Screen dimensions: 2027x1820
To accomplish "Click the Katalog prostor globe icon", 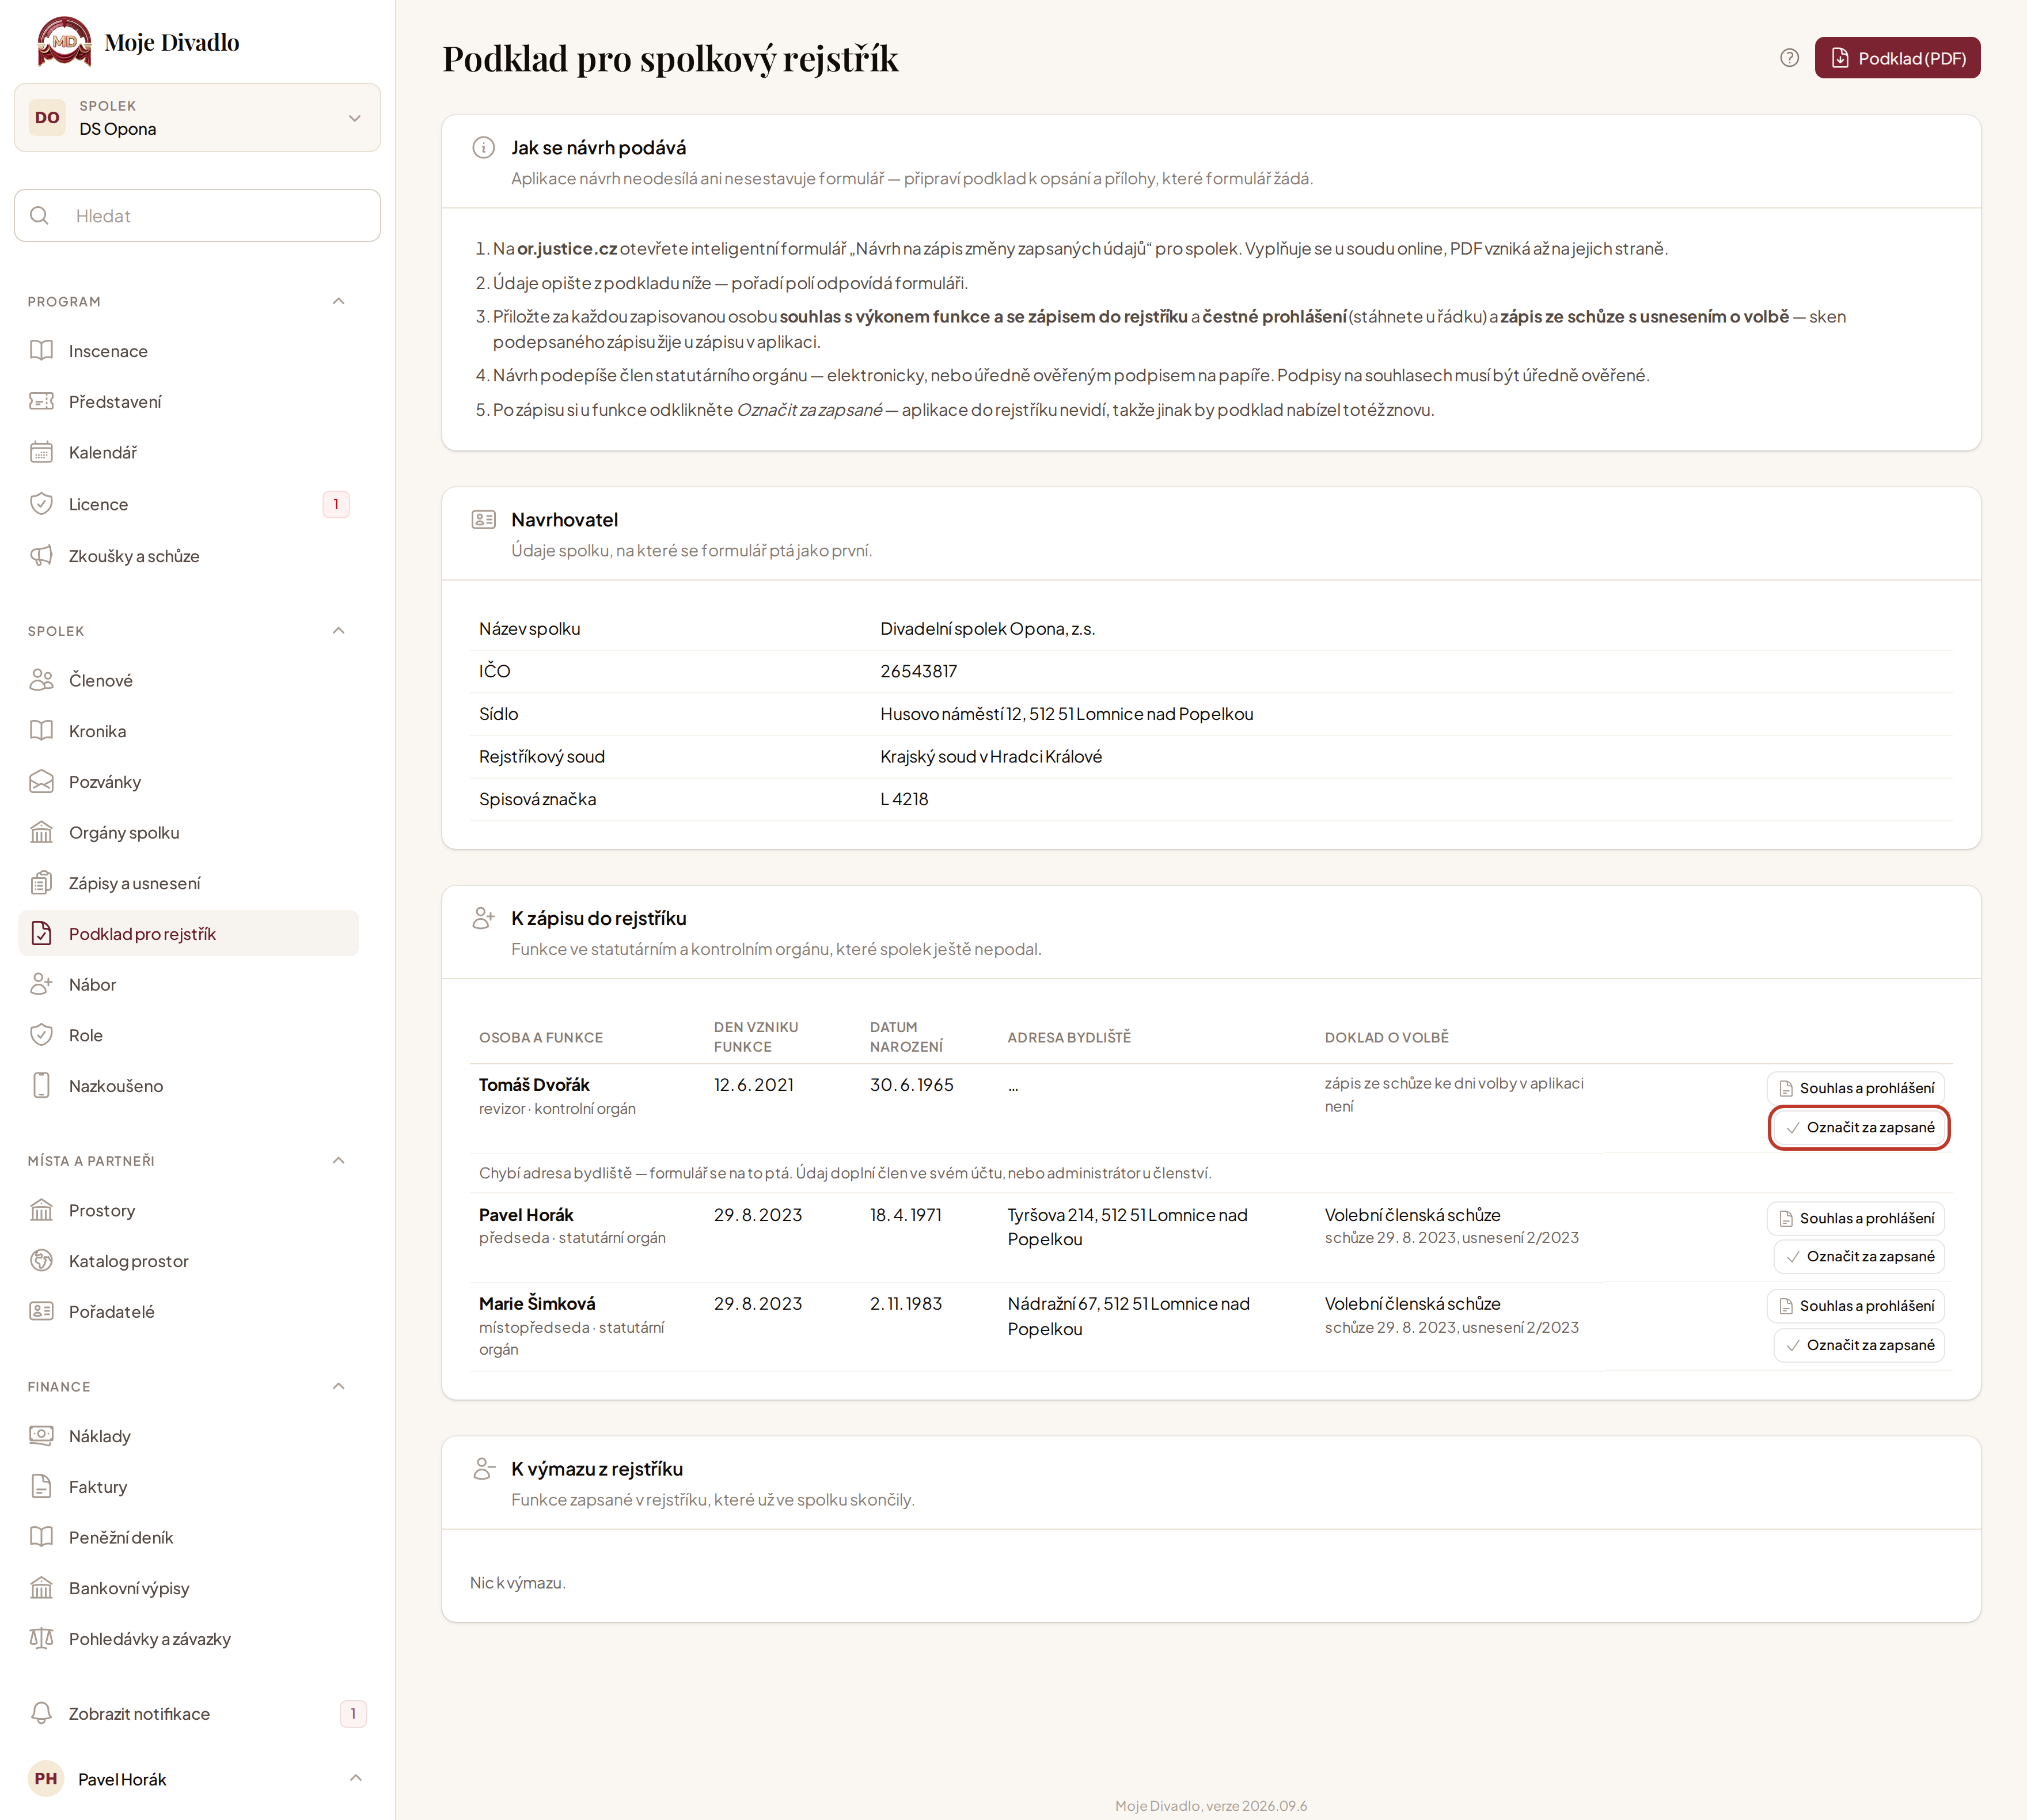I will (41, 1261).
